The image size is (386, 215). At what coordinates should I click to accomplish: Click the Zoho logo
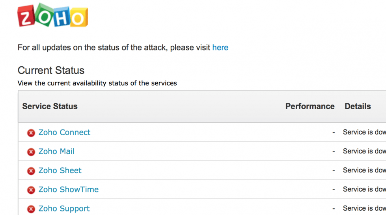click(52, 16)
